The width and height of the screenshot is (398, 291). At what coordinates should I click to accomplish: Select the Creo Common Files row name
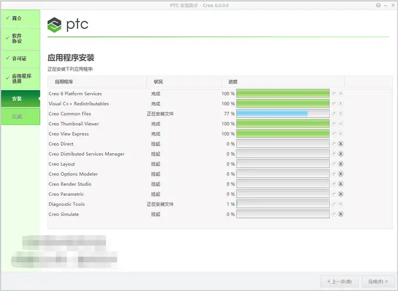pos(70,114)
